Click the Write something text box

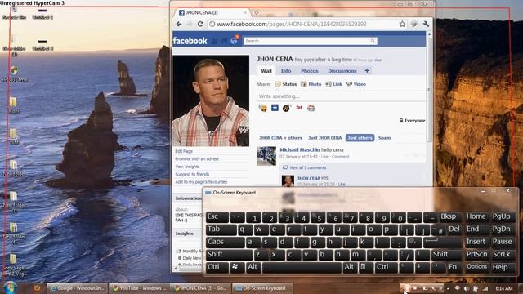[342, 96]
